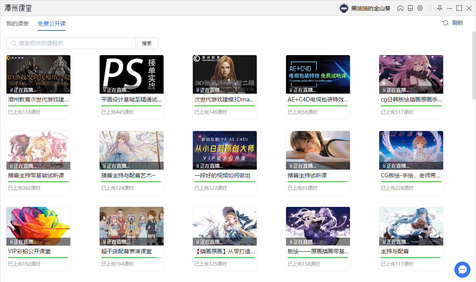Open settings gear icon

coord(420,8)
